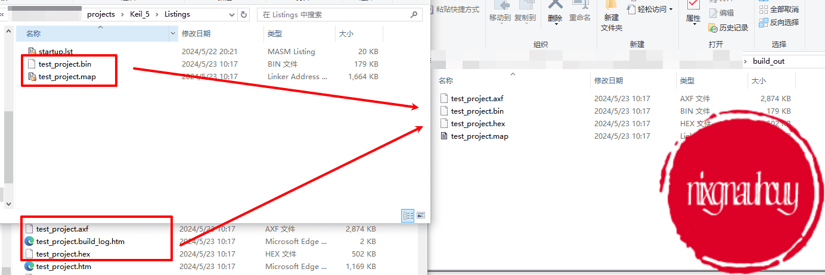Switch to details view layout

pyautogui.click(x=408, y=215)
